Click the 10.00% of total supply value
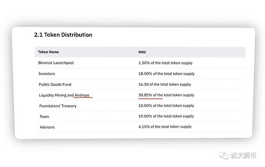Screen dimensions: 265x167 (x=166, y=106)
